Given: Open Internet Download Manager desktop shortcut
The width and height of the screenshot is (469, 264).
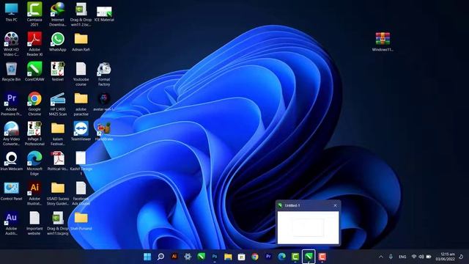Looking at the screenshot, I should coord(57,14).
